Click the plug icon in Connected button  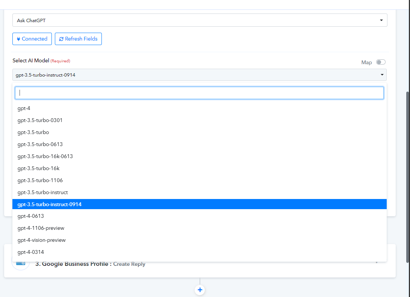pos(18,39)
